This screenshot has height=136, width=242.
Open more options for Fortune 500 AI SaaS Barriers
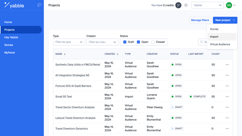(227, 86)
